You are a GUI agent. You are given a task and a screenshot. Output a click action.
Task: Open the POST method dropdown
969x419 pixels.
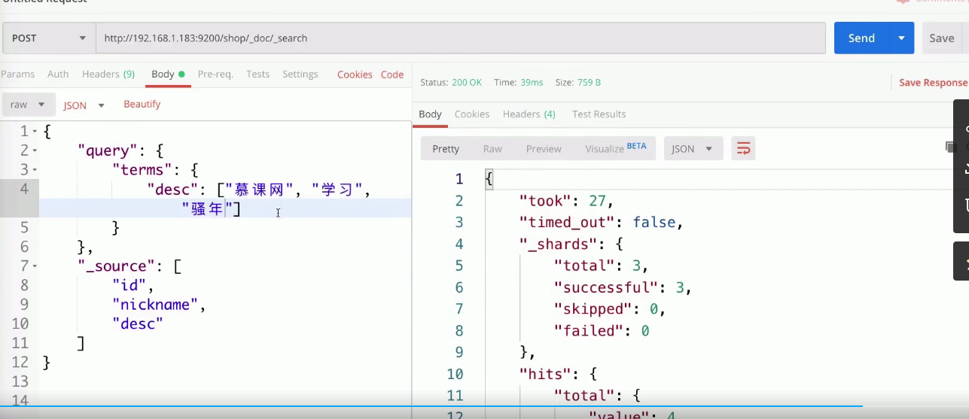click(49, 38)
